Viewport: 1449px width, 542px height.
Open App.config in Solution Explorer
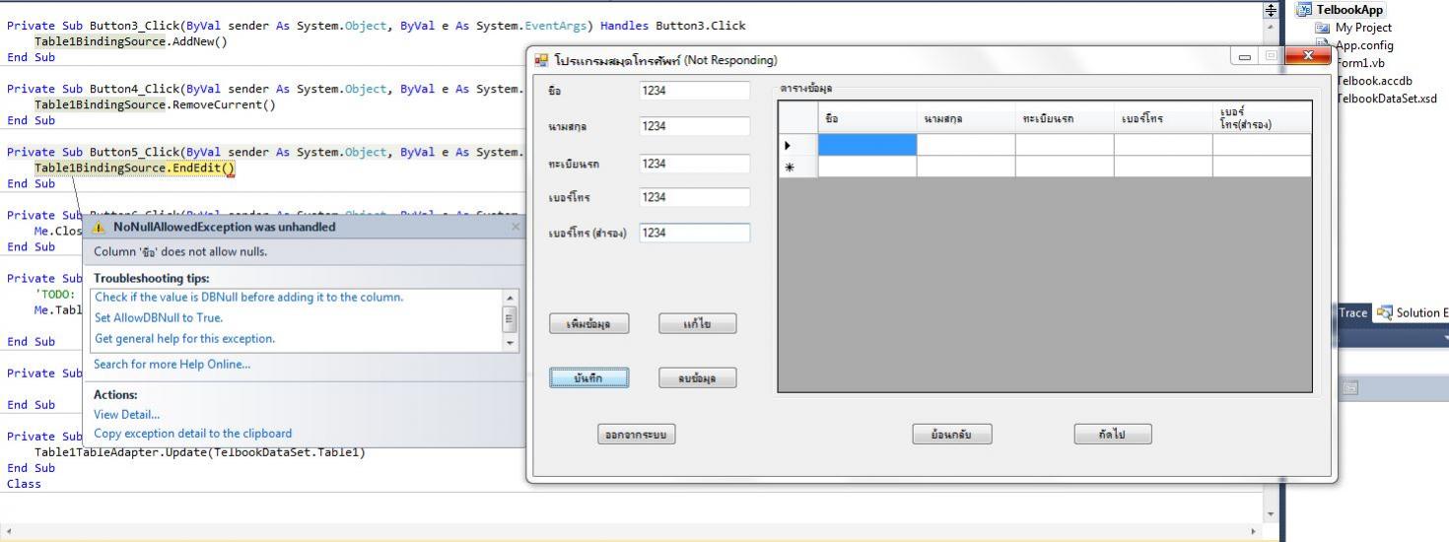click(1364, 45)
